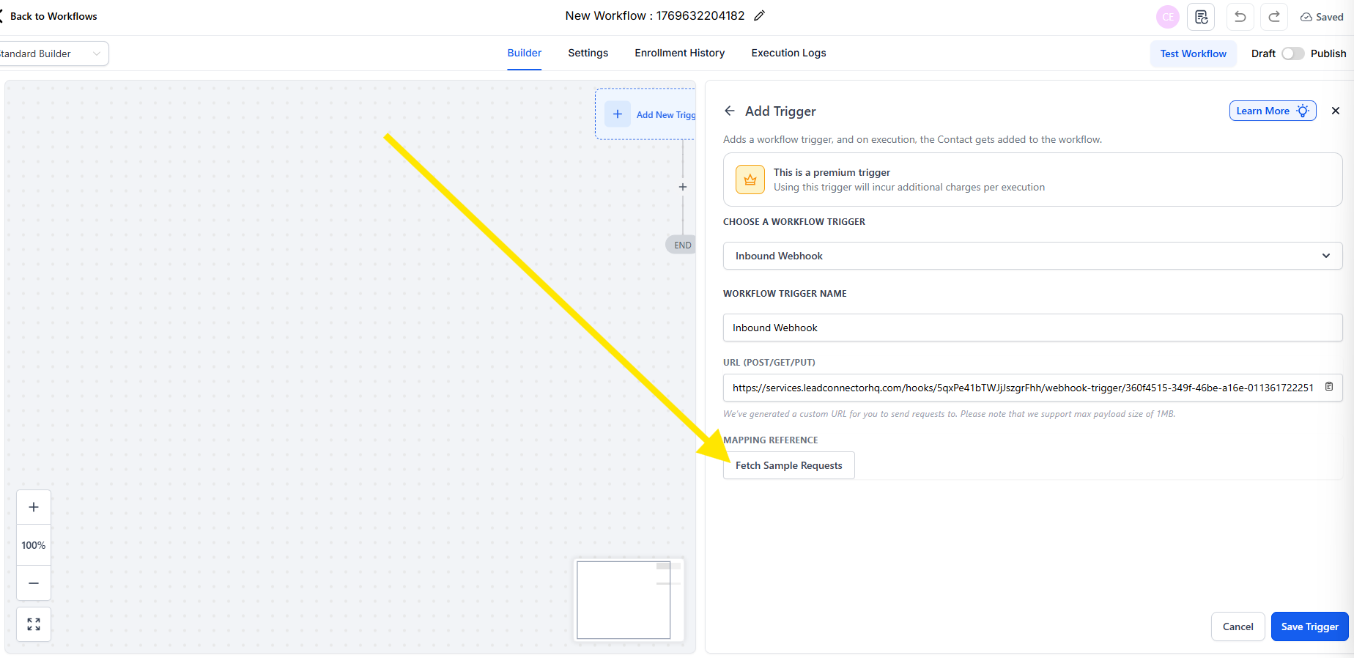The width and height of the screenshot is (1354, 658).
Task: Click the undo arrow icon
Action: pyautogui.click(x=1240, y=17)
